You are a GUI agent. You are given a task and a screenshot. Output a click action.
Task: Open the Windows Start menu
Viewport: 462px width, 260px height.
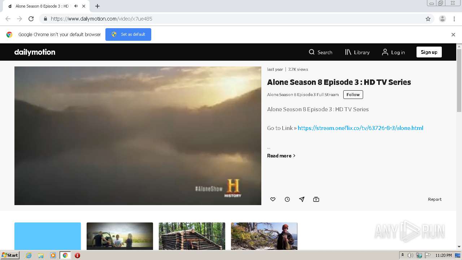(10, 255)
